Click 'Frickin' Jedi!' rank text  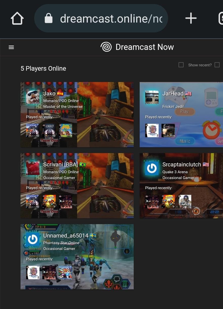pos(173,107)
